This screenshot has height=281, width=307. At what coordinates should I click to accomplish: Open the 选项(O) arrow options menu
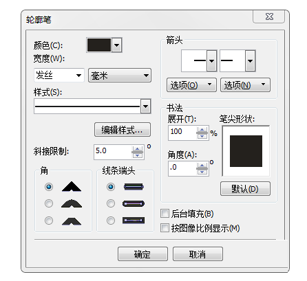191,85
